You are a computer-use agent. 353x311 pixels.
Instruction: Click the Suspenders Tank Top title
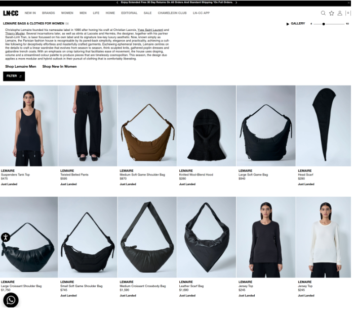(x=15, y=174)
